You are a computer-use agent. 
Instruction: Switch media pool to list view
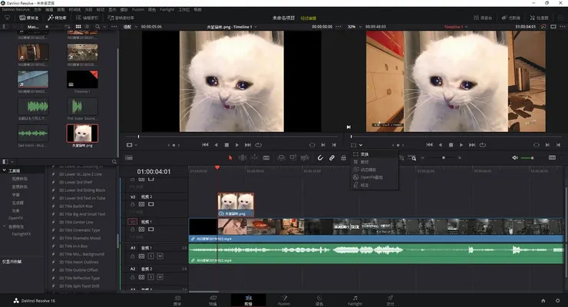(87, 27)
